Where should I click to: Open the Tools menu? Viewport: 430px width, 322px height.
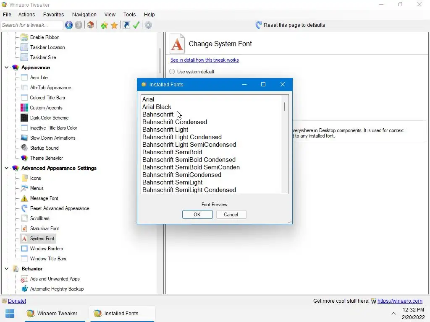(x=129, y=15)
